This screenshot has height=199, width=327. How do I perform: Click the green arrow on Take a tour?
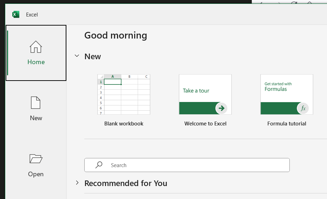(221, 108)
